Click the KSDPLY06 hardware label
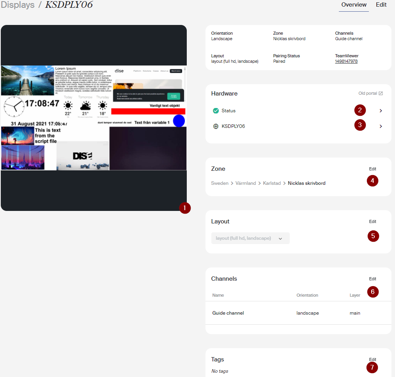 [233, 126]
